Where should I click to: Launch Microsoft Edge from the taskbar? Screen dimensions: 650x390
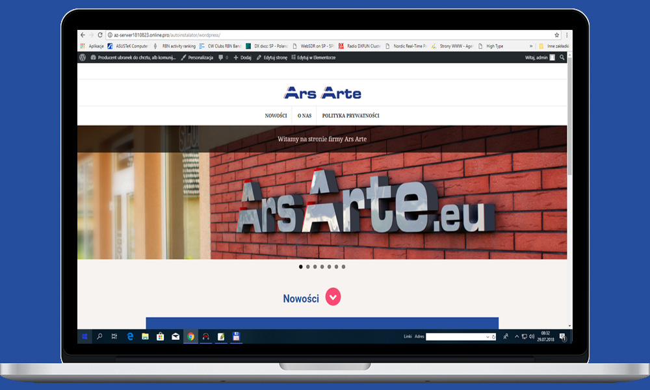coord(130,337)
